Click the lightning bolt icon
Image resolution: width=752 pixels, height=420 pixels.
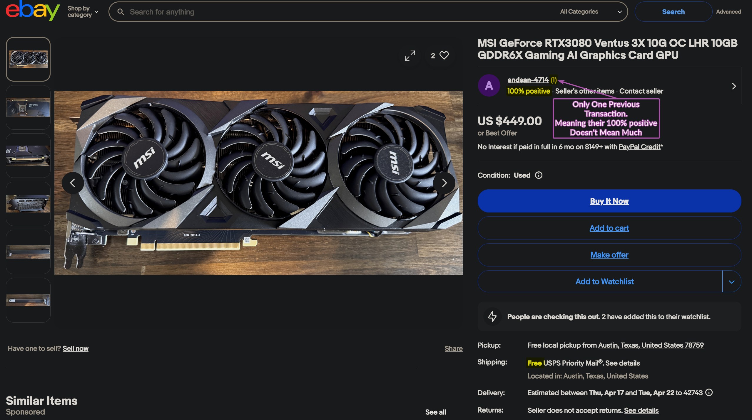pyautogui.click(x=492, y=316)
